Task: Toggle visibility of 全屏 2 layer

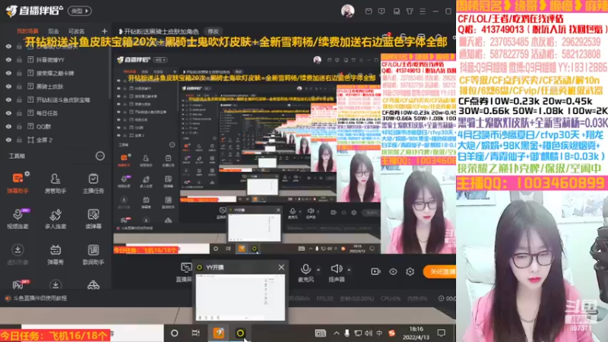Action: (x=8, y=140)
